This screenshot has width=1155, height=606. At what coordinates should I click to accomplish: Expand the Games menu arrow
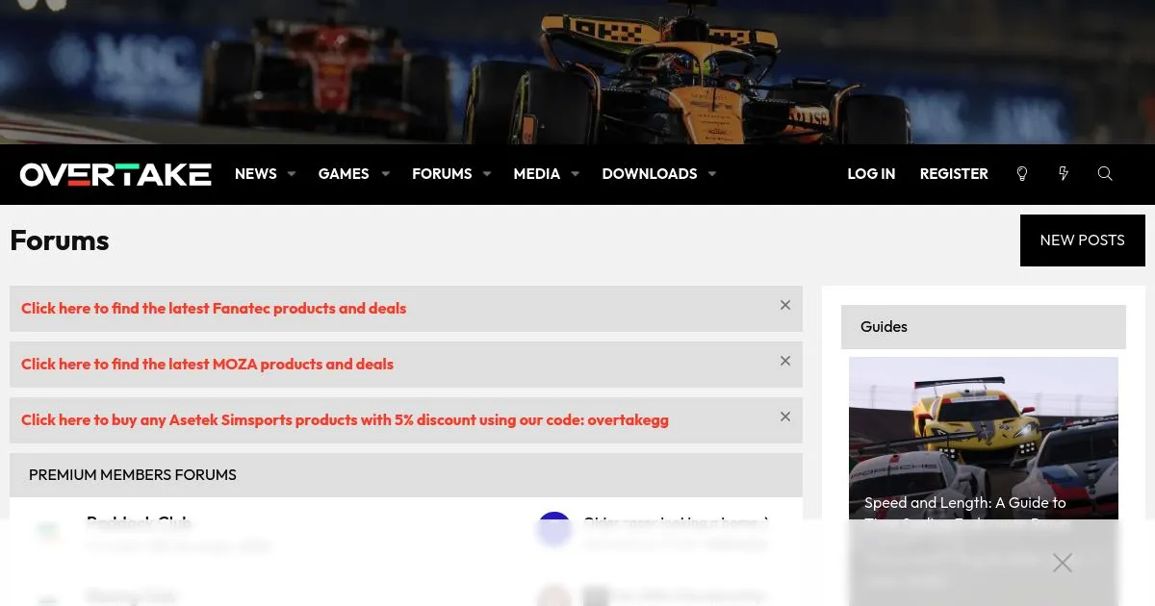coord(385,174)
